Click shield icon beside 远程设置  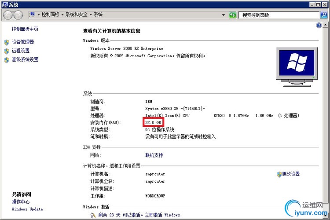tap(7, 51)
